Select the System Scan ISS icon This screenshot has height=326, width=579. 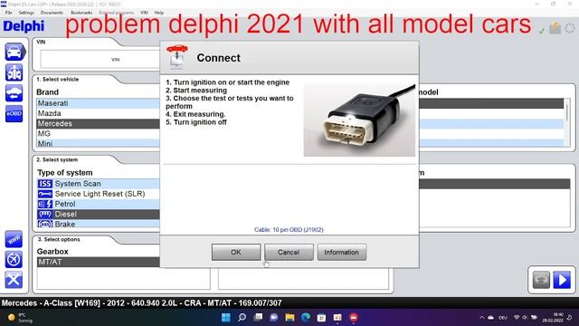[x=45, y=184]
